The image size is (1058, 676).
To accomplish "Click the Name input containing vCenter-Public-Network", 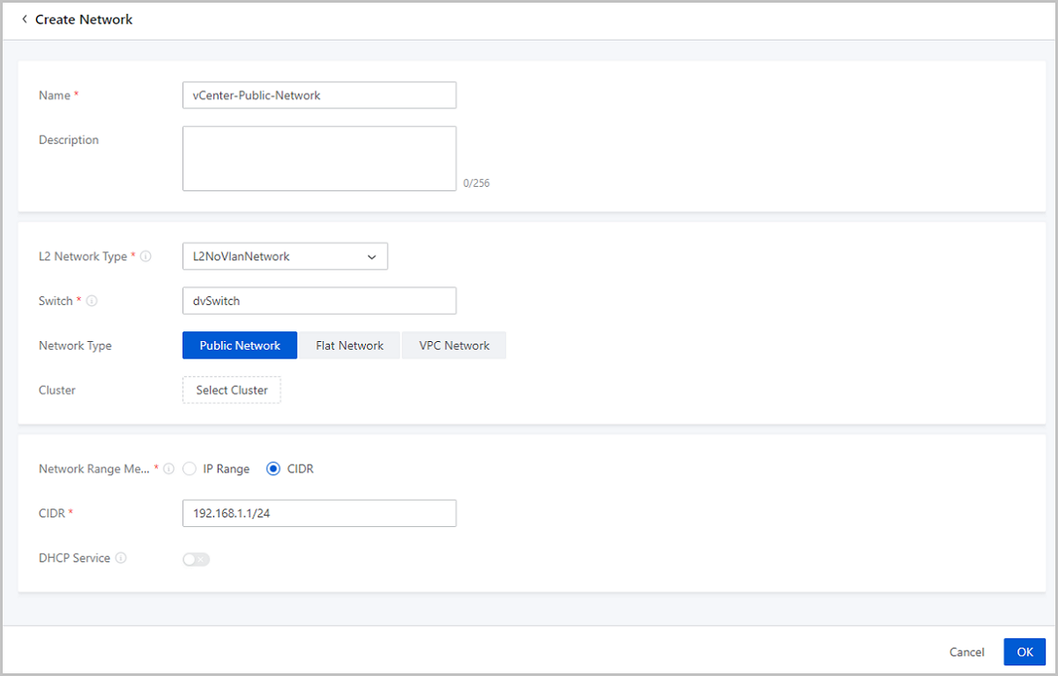I will [x=319, y=94].
